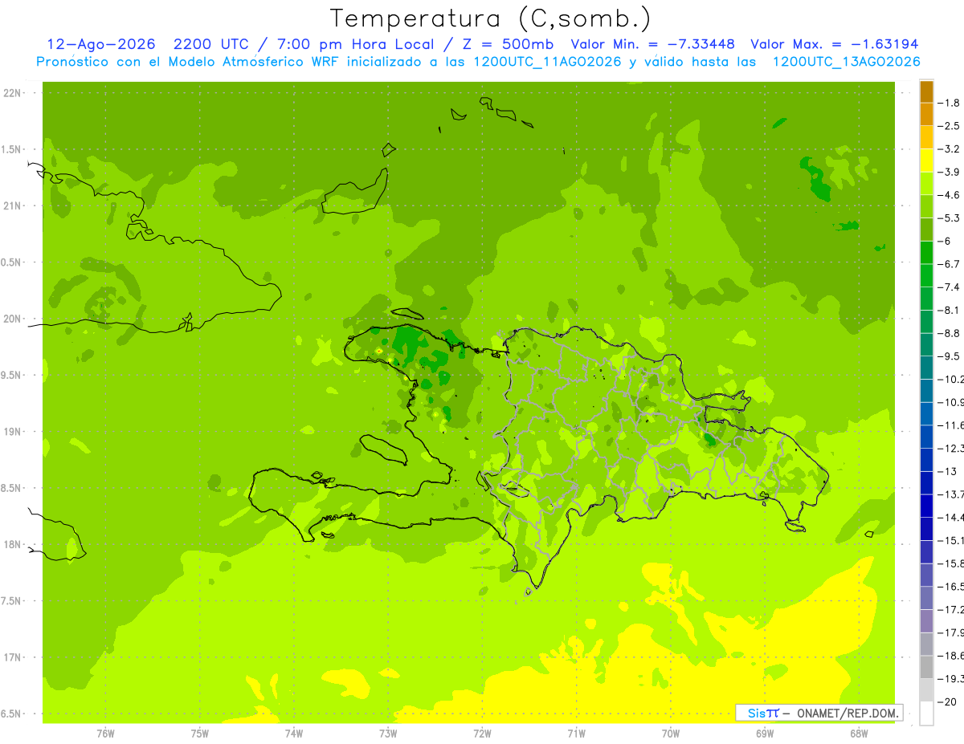Click the '1200UTC_13AGO2026' valid-until time
The width and height of the screenshot is (964, 744).
click(x=846, y=62)
